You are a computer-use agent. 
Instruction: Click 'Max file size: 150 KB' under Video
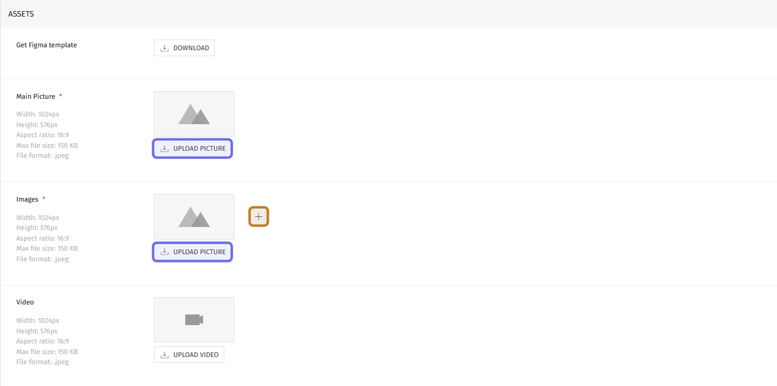pos(47,352)
